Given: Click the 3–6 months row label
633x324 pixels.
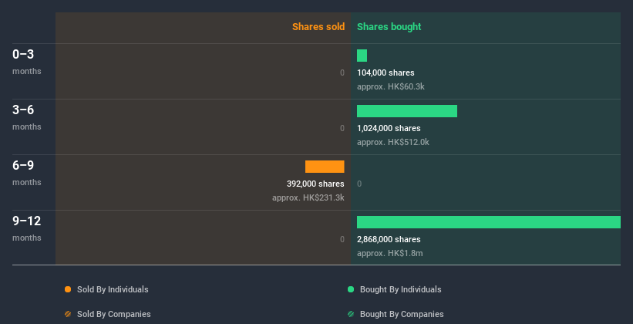Looking at the screenshot, I should [x=27, y=117].
